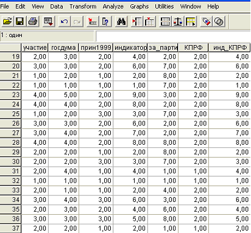251x233 pixels.
Task: Click the Undo arrow icon
Action: coord(65,21)
